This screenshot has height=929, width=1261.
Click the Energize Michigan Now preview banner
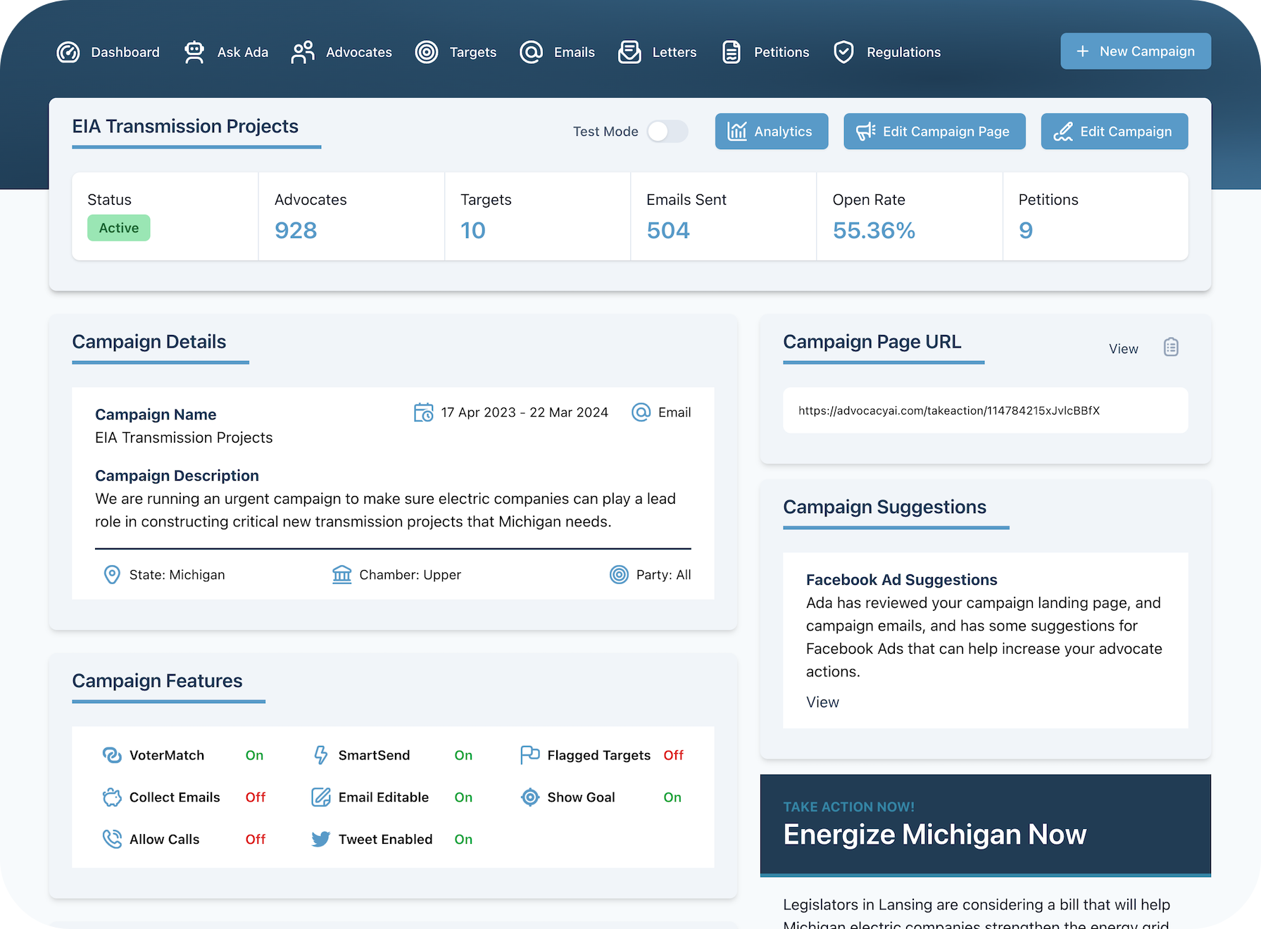[985, 826]
